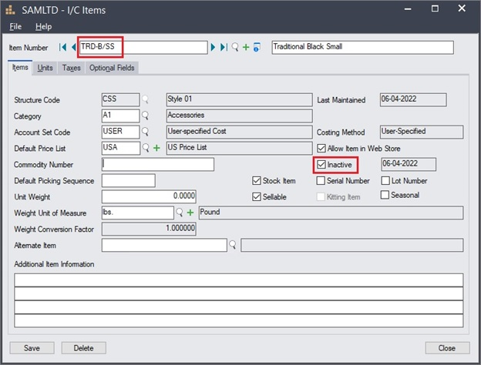Click the Delete button

coord(84,348)
